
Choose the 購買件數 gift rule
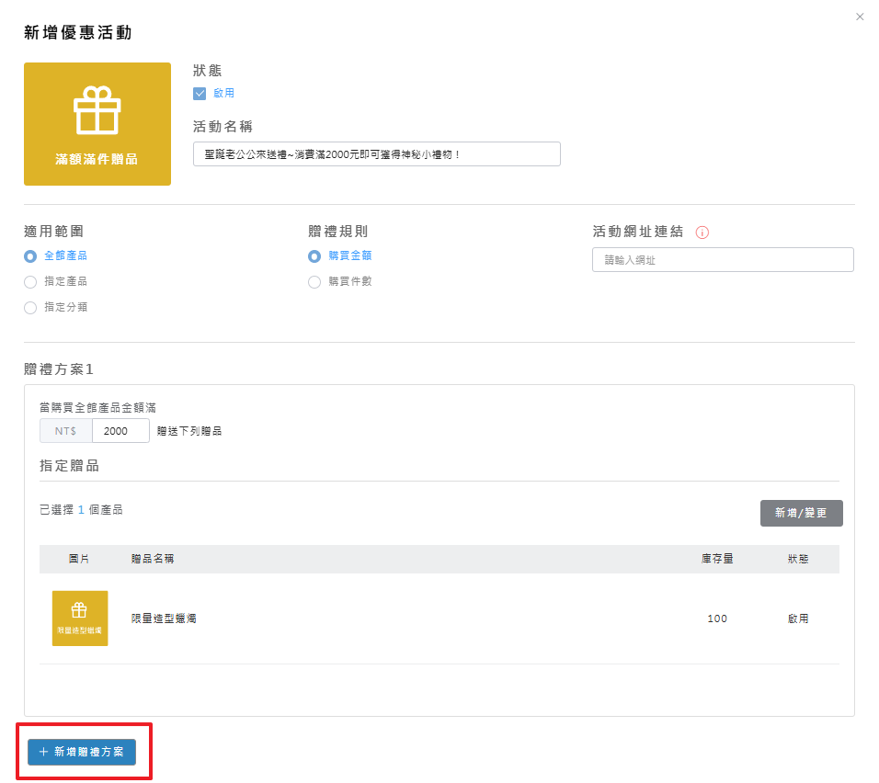coord(314,281)
